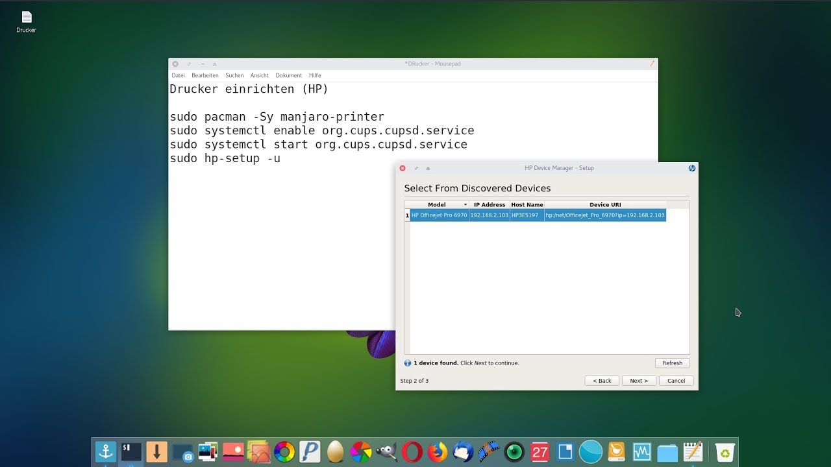The height and width of the screenshot is (467, 831).
Task: Cancel the HP Device Manager setup
Action: point(676,381)
